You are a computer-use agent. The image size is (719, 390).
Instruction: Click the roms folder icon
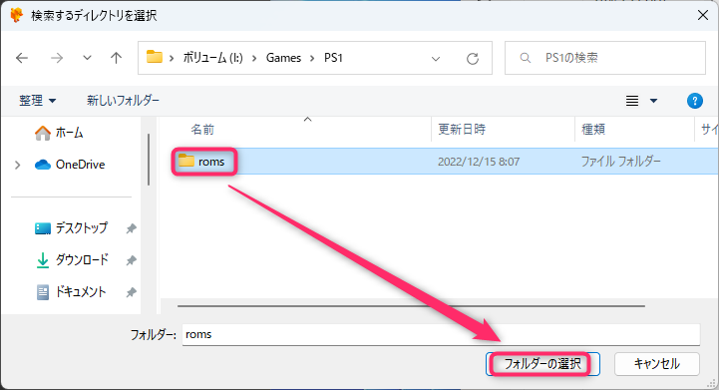tap(186, 161)
